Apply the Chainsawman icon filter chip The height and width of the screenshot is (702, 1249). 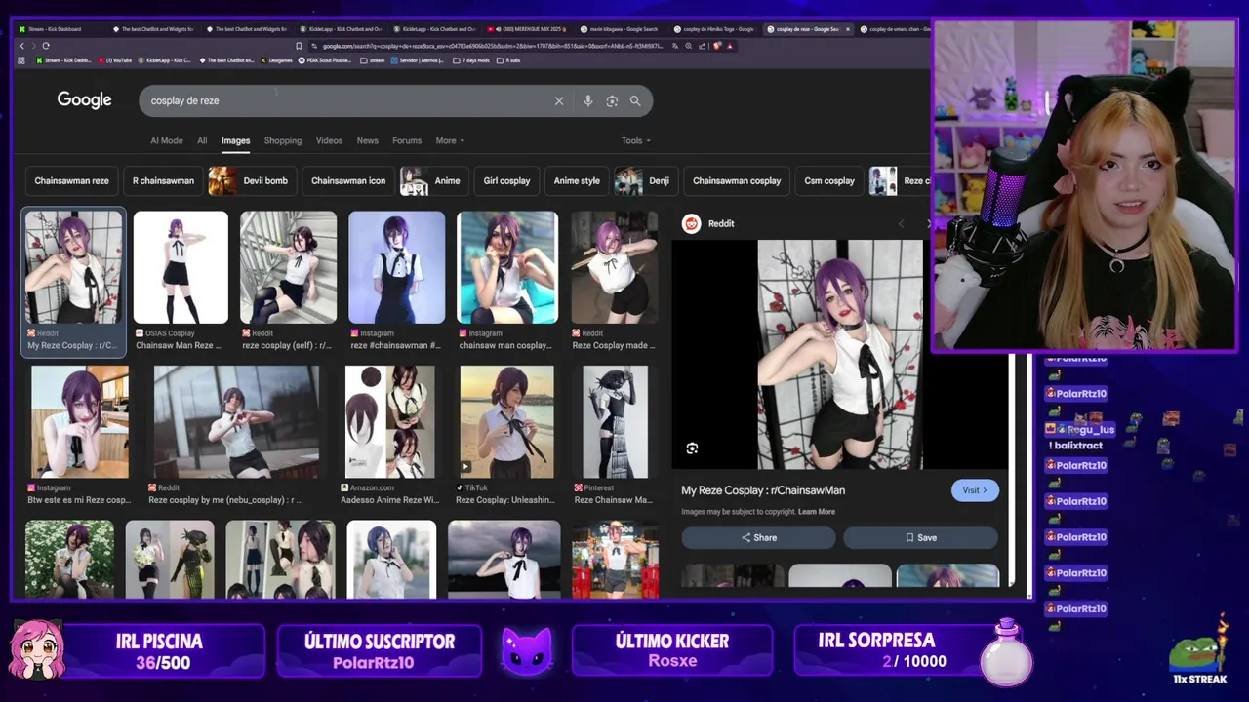pos(348,180)
